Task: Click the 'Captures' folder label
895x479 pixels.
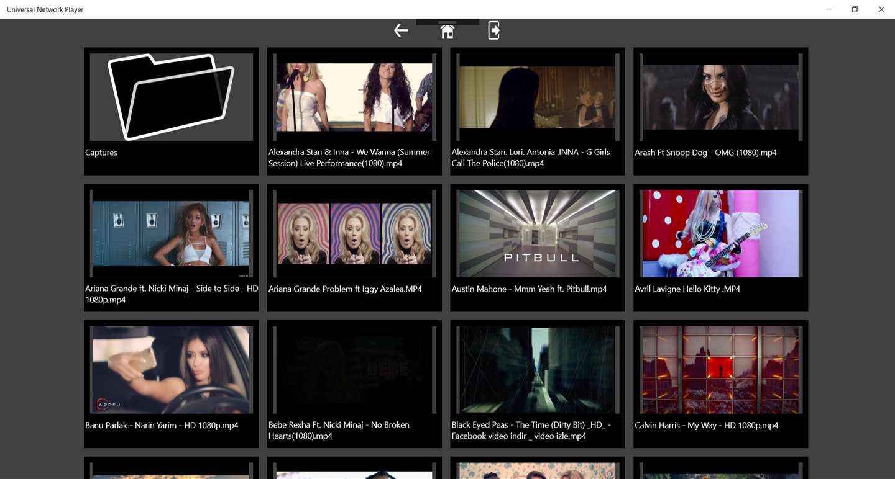Action: click(101, 153)
